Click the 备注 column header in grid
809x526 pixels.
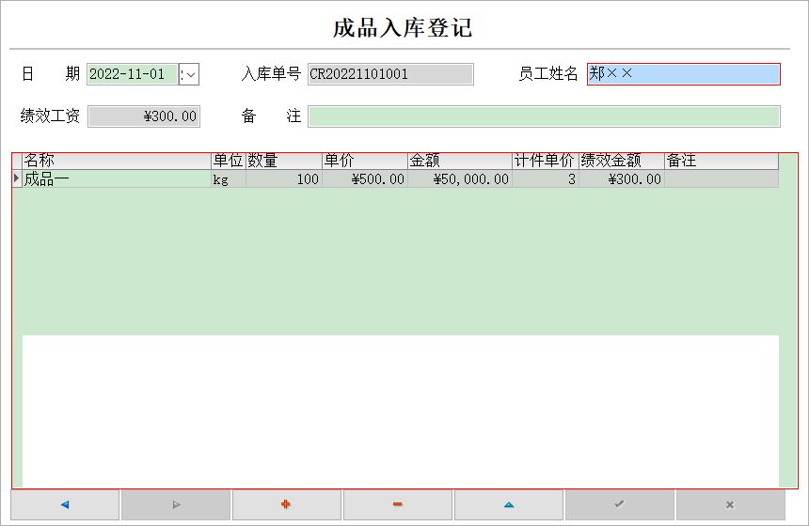(x=722, y=161)
